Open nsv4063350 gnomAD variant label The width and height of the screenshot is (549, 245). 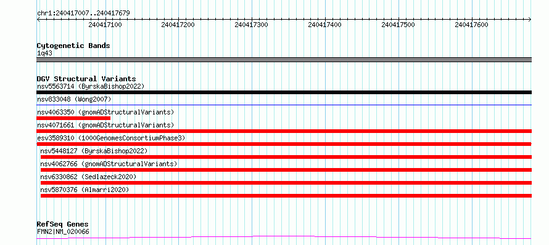tap(105, 112)
